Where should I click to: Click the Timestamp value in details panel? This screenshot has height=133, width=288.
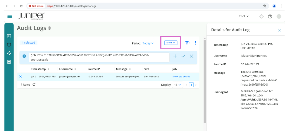coord(257,46)
